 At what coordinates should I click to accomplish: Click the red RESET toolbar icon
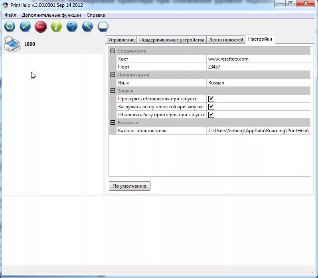[x=41, y=27]
